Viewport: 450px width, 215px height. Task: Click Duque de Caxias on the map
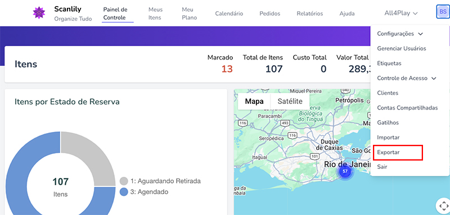click(330, 145)
